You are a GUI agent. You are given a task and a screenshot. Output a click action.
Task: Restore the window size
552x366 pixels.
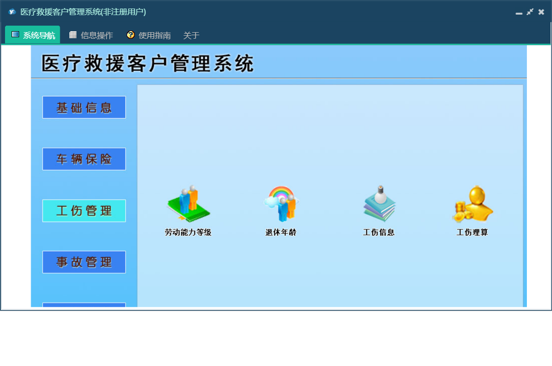[x=530, y=12]
